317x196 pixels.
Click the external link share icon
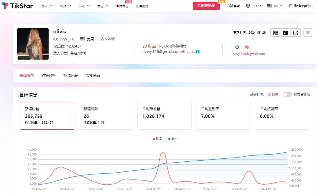click(x=295, y=33)
